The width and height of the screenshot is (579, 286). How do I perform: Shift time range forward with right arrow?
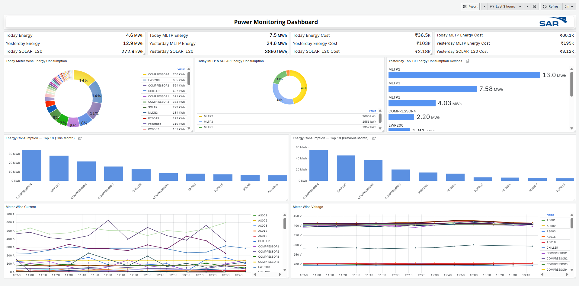pyautogui.click(x=527, y=7)
